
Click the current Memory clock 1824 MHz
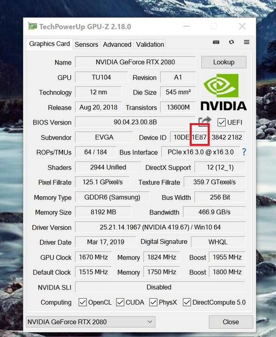(161, 257)
